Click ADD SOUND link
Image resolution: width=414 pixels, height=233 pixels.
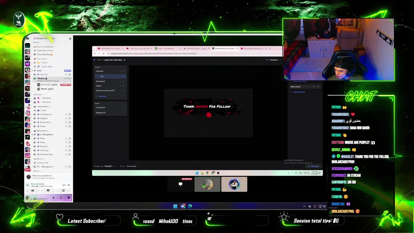(298, 92)
